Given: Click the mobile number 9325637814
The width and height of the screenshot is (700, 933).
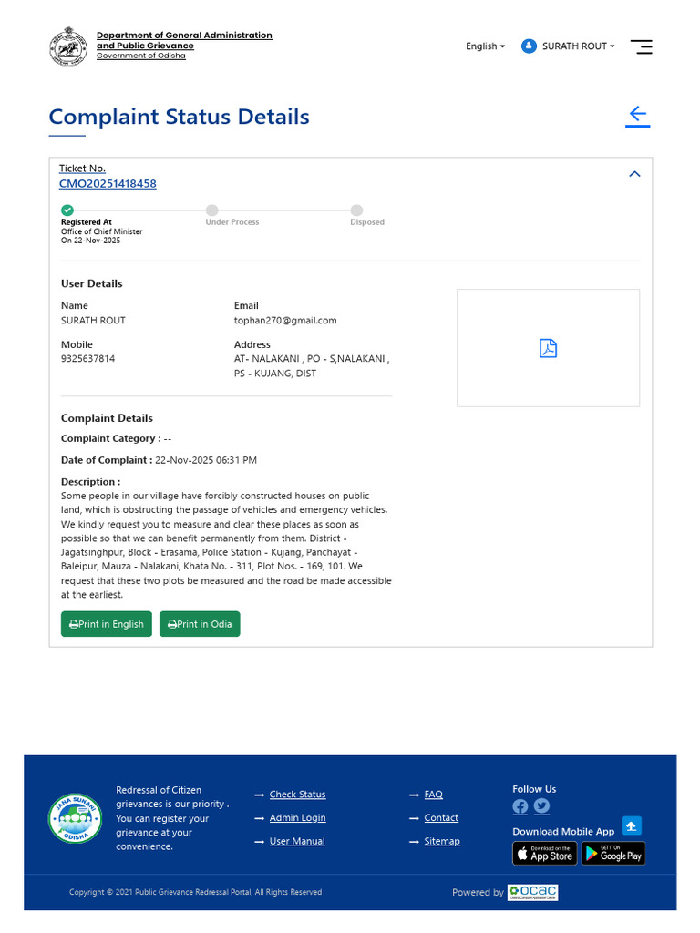Looking at the screenshot, I should (x=88, y=359).
